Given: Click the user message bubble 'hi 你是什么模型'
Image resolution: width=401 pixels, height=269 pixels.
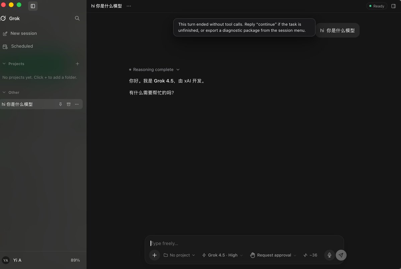Looking at the screenshot, I should tap(337, 30).
